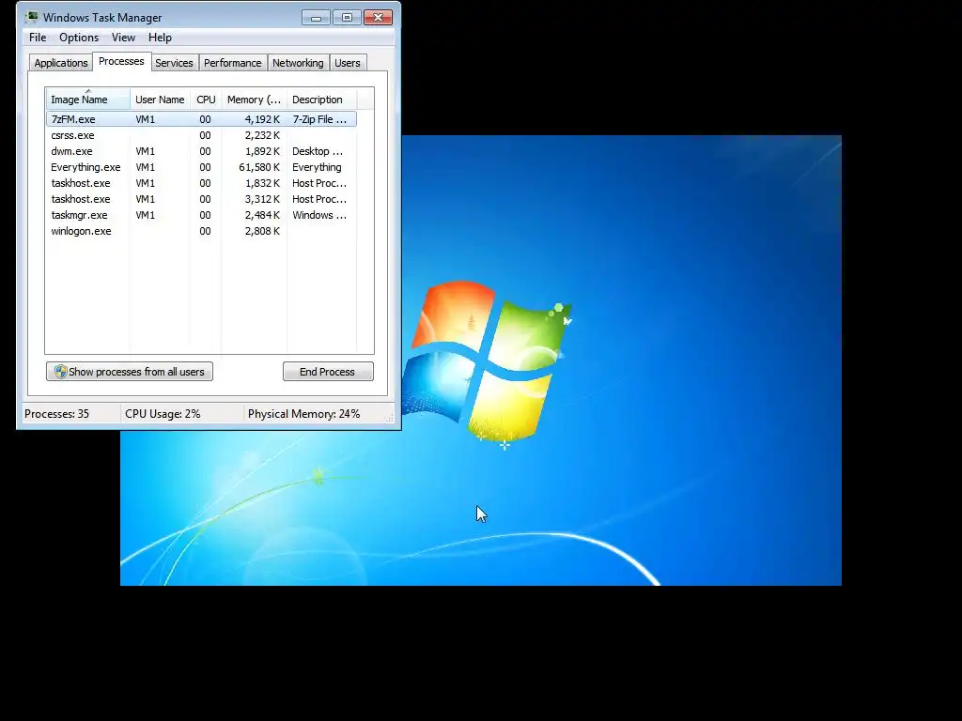Sort processes by CPU column header
962x721 pixels.
point(206,100)
